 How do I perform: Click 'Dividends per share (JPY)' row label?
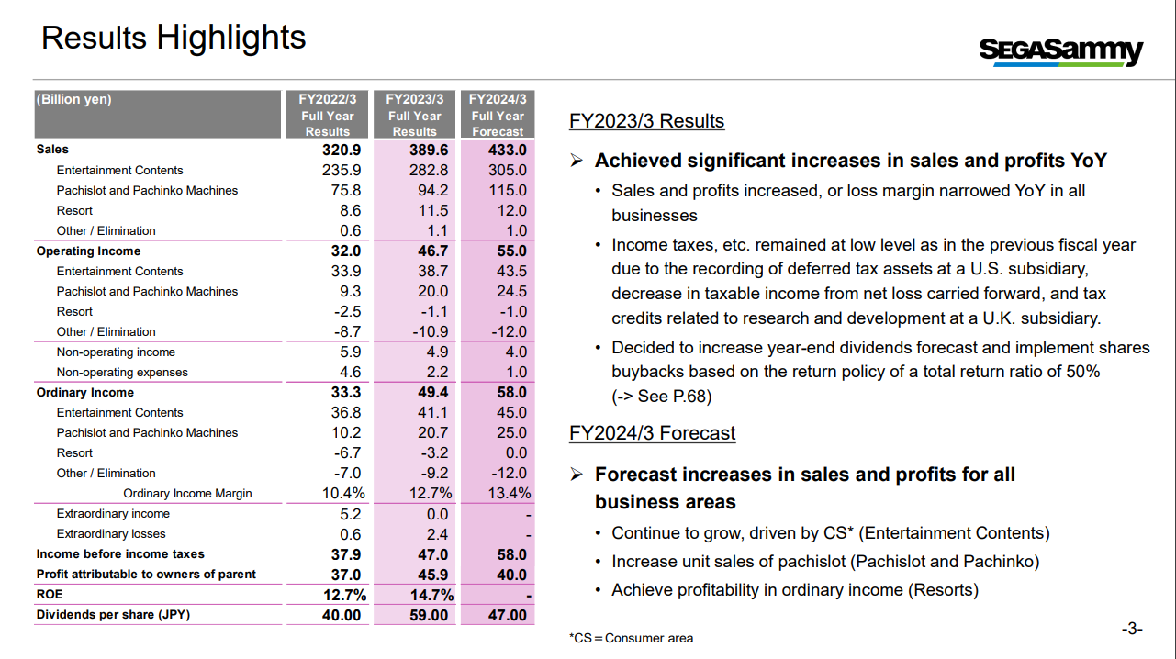(113, 614)
